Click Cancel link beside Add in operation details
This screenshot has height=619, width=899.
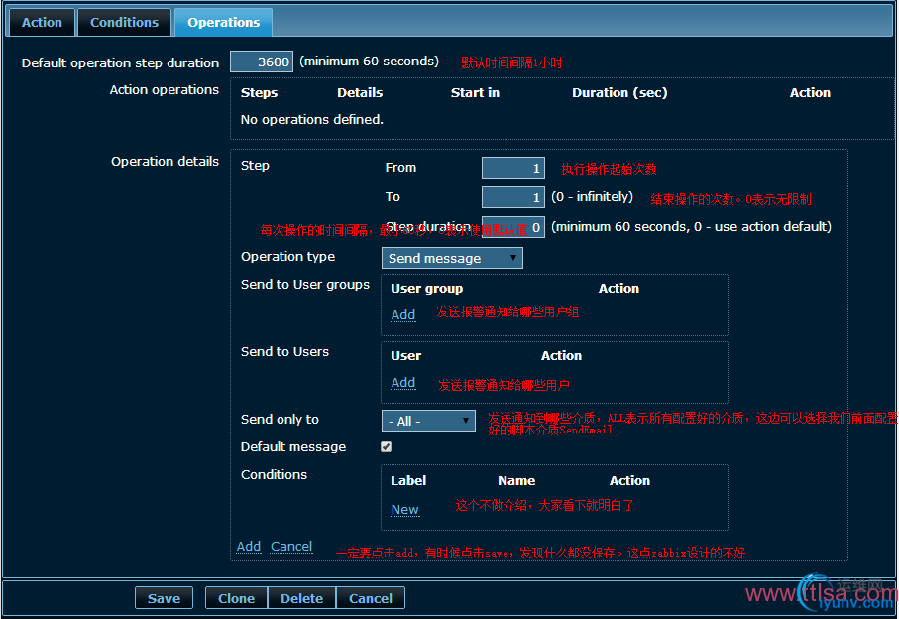pyautogui.click(x=291, y=546)
